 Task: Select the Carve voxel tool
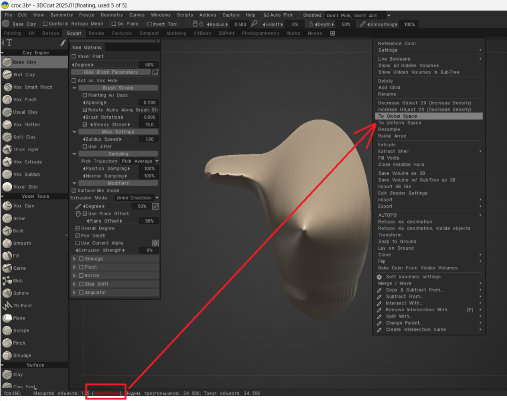[x=19, y=268]
